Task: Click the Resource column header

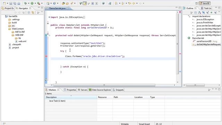Action: 105,97
